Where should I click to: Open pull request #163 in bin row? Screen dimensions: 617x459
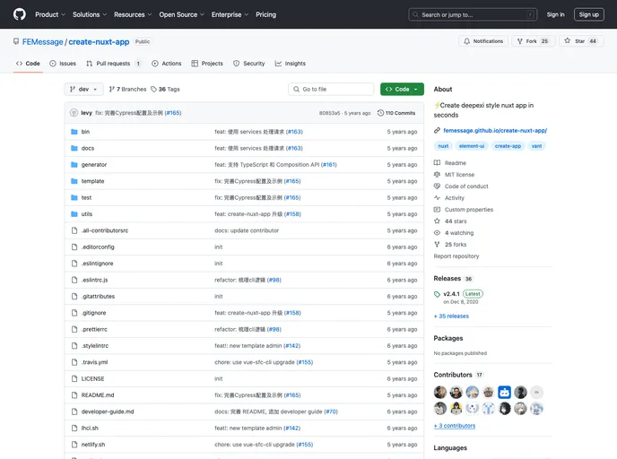click(294, 132)
